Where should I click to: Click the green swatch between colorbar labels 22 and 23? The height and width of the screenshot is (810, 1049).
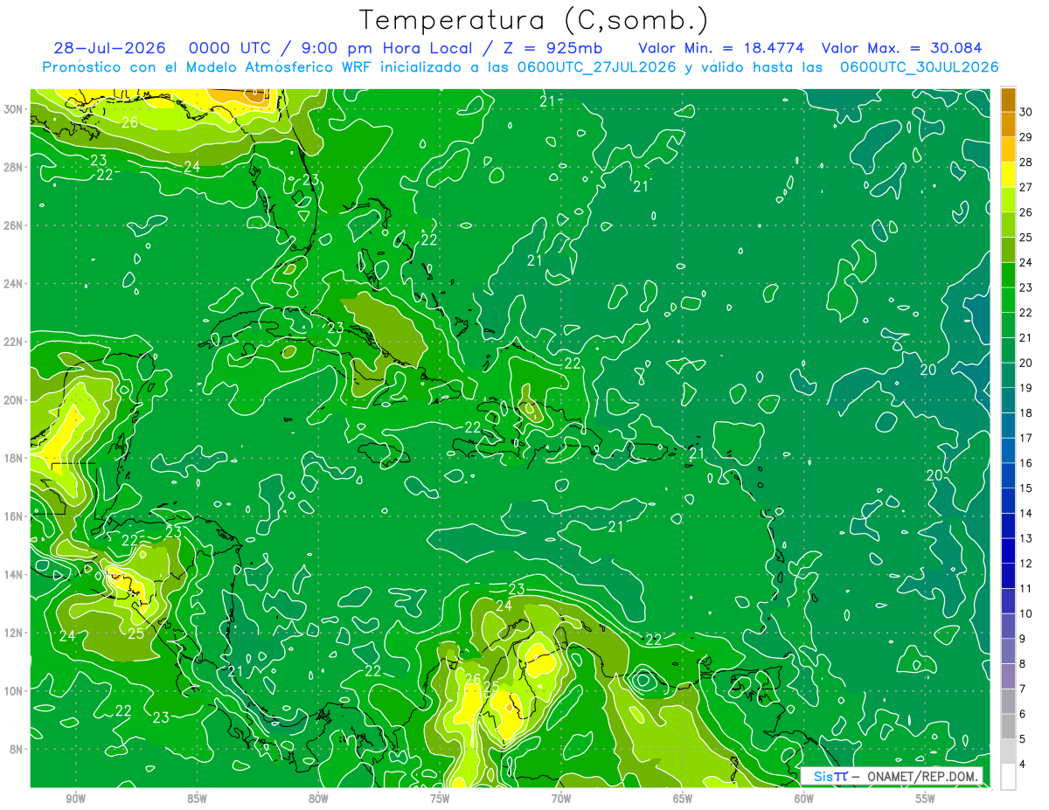pyautogui.click(x=1008, y=300)
